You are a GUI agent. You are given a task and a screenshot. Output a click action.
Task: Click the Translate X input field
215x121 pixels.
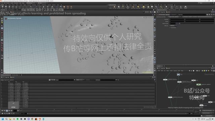pyautogui.click(x=177, y=19)
